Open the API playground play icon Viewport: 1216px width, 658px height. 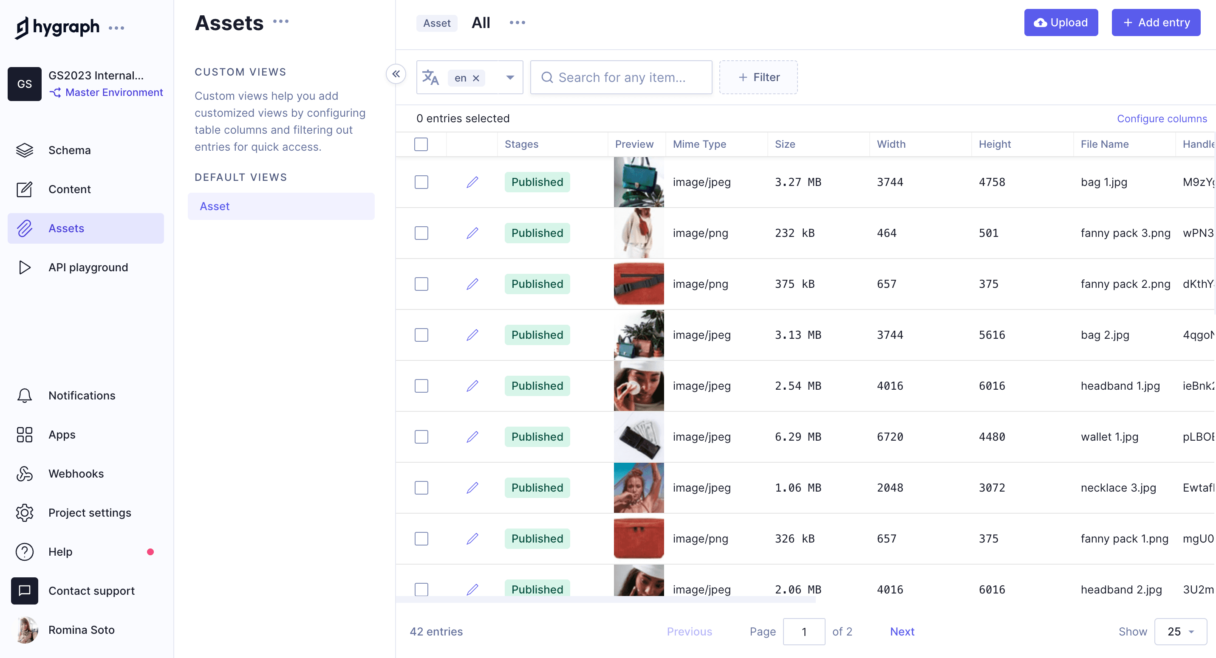tap(25, 267)
